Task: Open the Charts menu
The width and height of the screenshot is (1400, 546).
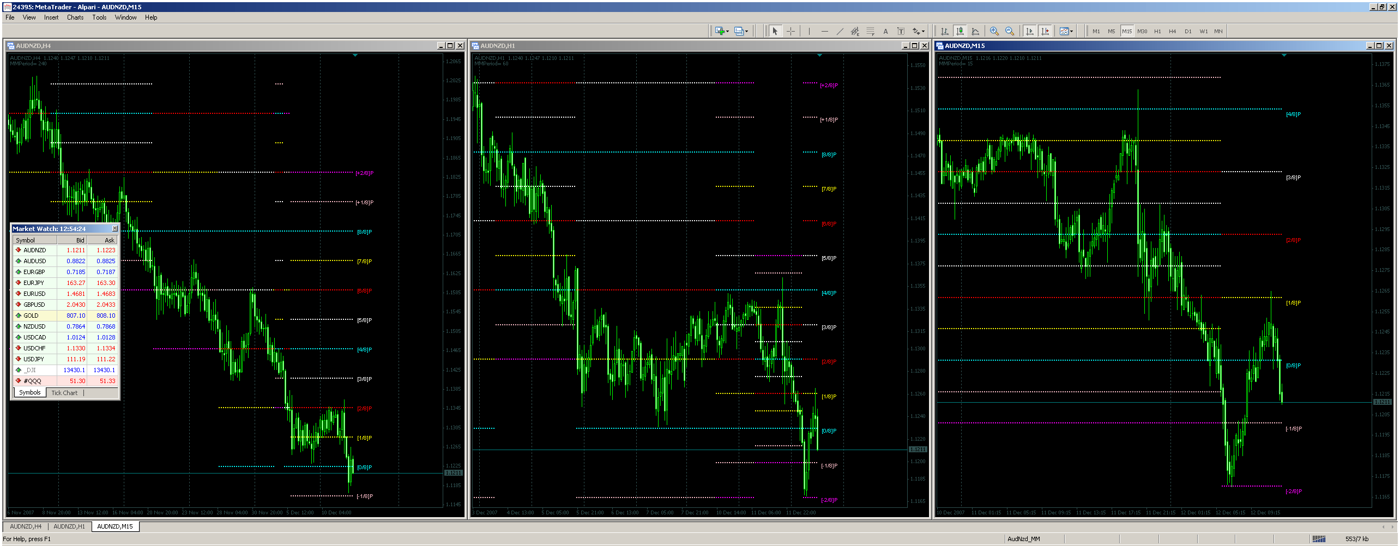Action: 75,17
